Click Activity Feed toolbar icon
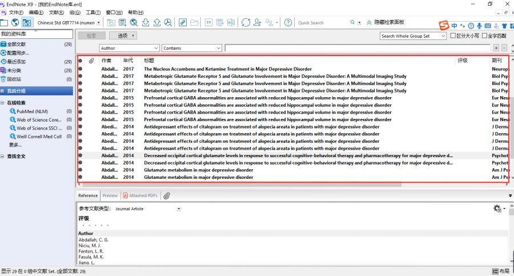Screen dimensions: 514x276 tap(269, 23)
